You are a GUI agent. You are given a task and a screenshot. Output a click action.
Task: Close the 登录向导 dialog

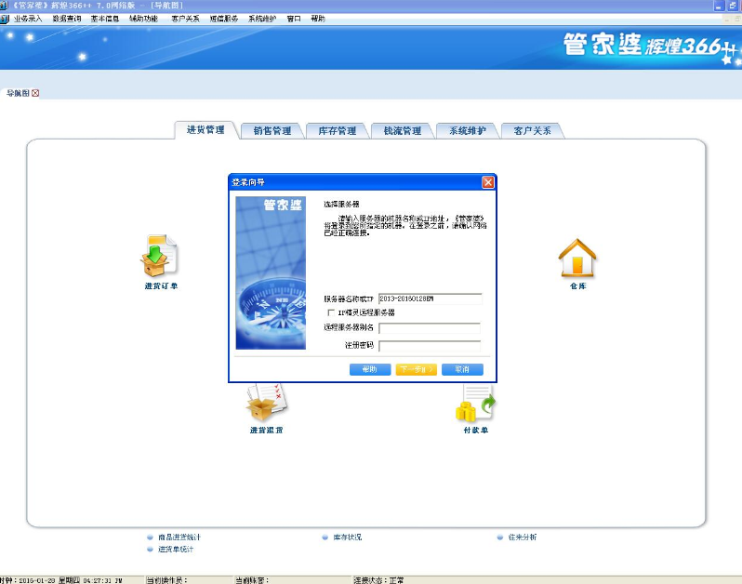[488, 182]
